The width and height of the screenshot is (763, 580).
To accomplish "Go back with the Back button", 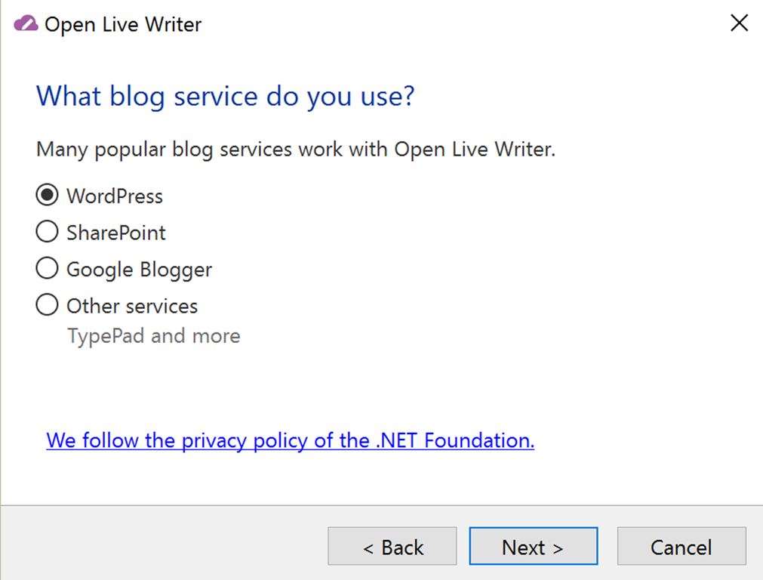I will (x=392, y=547).
